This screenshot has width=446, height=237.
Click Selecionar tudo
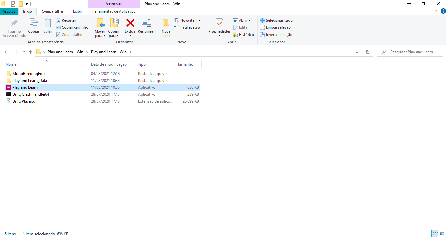[276, 20]
